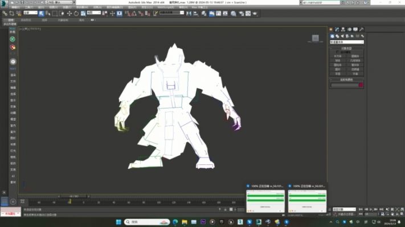
Task: Click the time slider handle
Action: coord(73,196)
